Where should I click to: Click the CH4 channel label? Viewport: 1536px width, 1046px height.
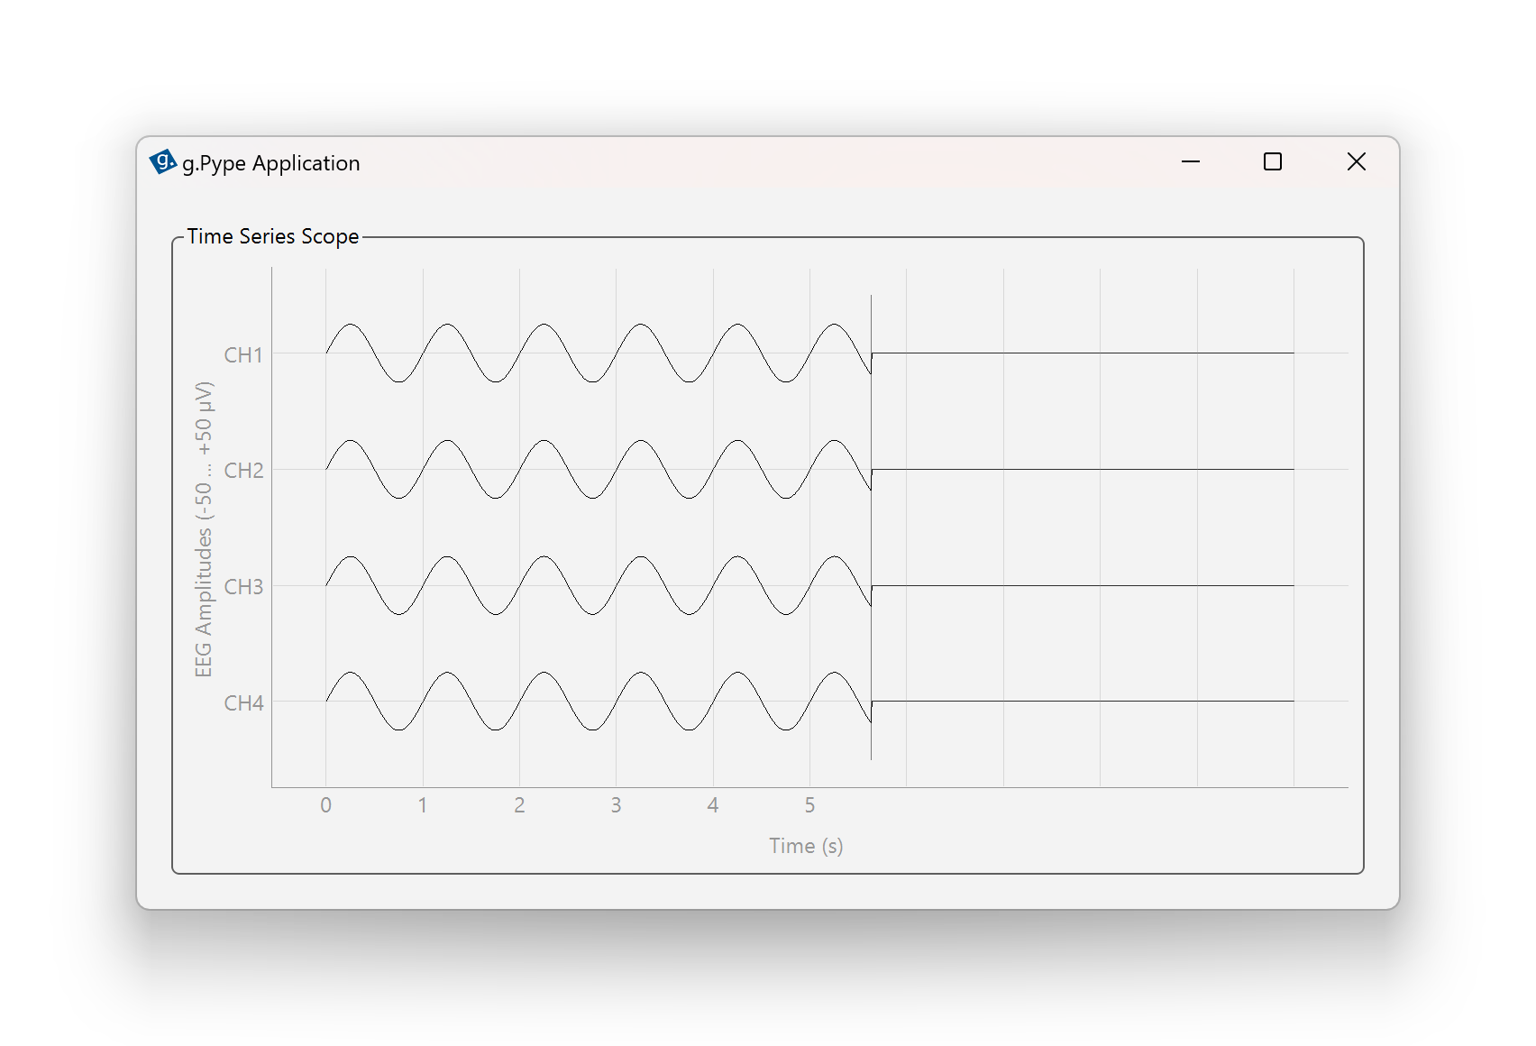[x=243, y=703]
